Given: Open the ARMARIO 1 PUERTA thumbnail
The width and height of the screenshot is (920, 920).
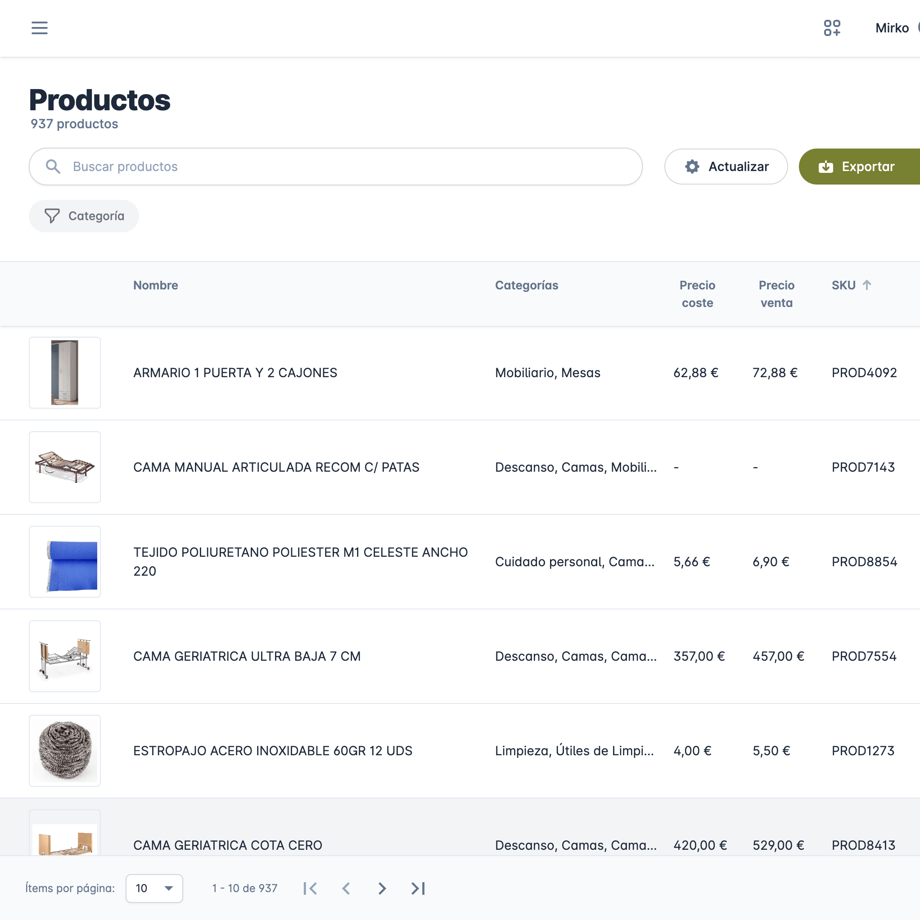Looking at the screenshot, I should [x=65, y=372].
